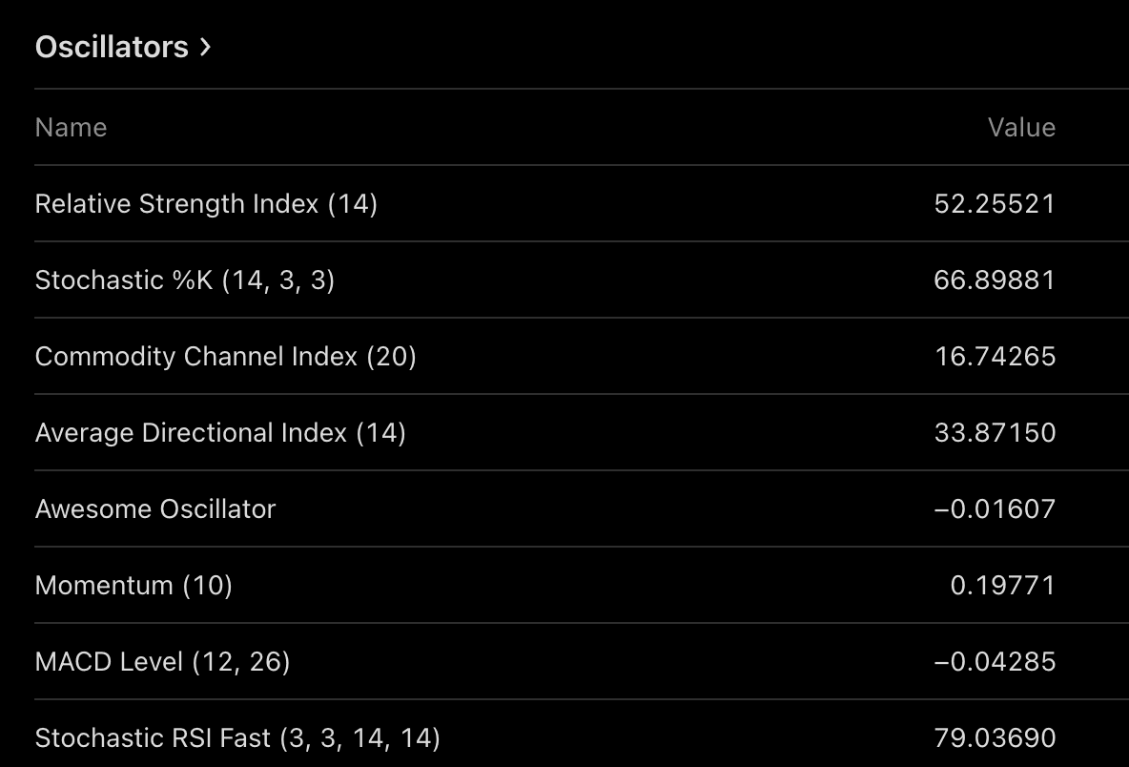Image resolution: width=1129 pixels, height=767 pixels.
Task: Select the CCI value 16.74265
Action: pyautogui.click(x=995, y=357)
